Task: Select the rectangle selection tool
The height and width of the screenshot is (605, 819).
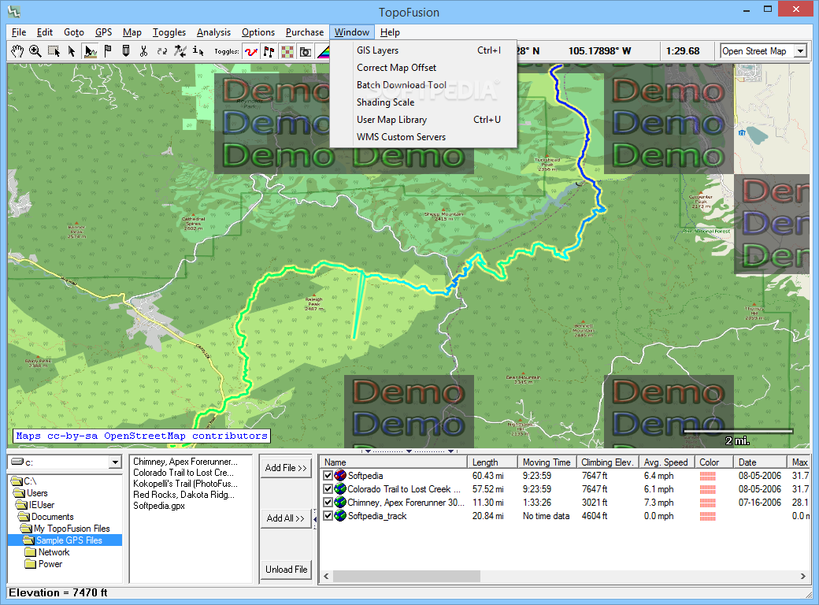Action: [x=54, y=51]
